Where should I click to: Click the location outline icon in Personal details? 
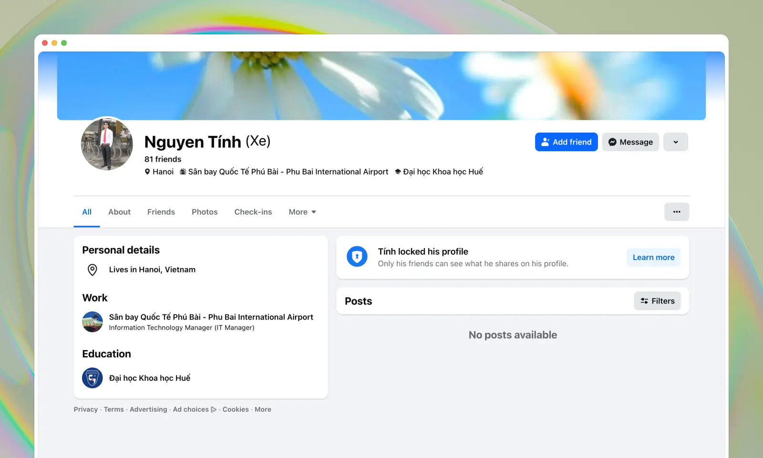(93, 270)
